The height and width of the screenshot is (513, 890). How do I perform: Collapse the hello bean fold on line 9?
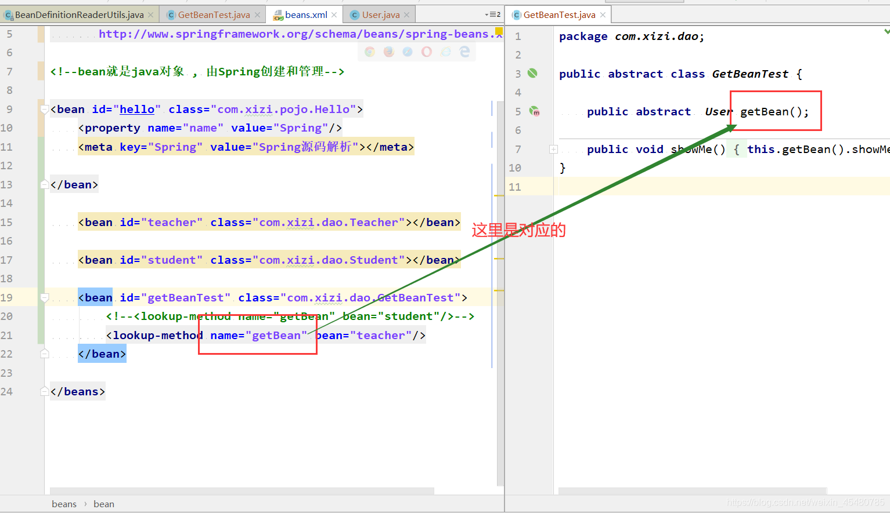coord(45,109)
